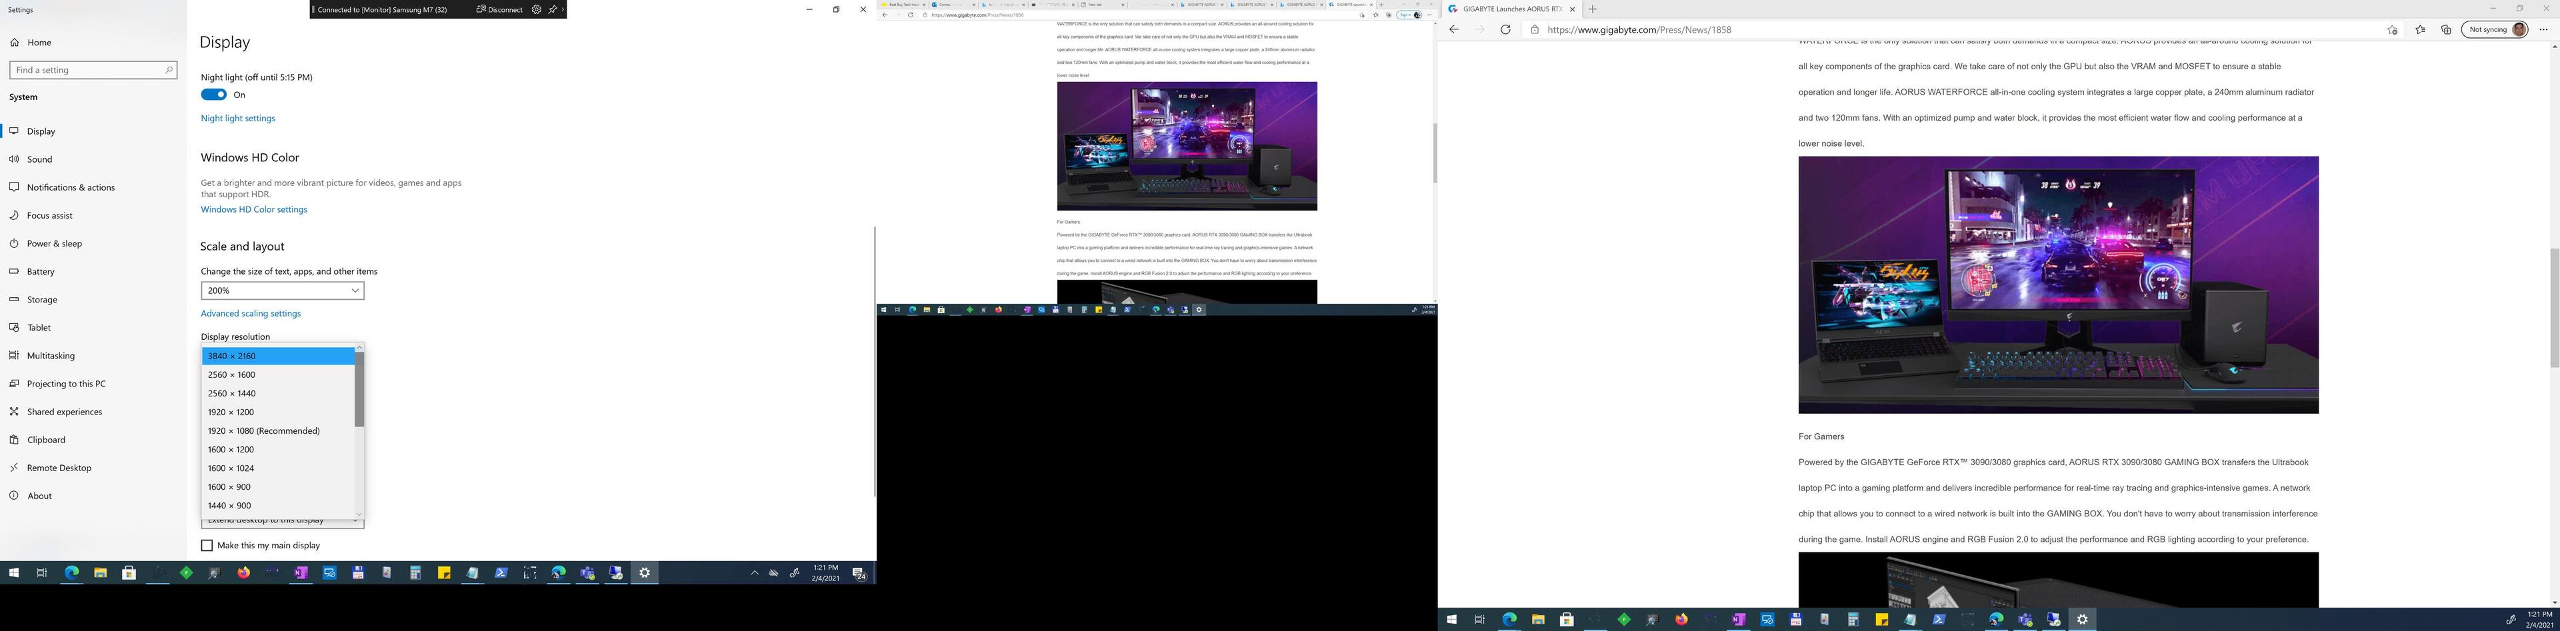Add this page to favorites in Edge
2560x631 pixels.
click(2392, 30)
